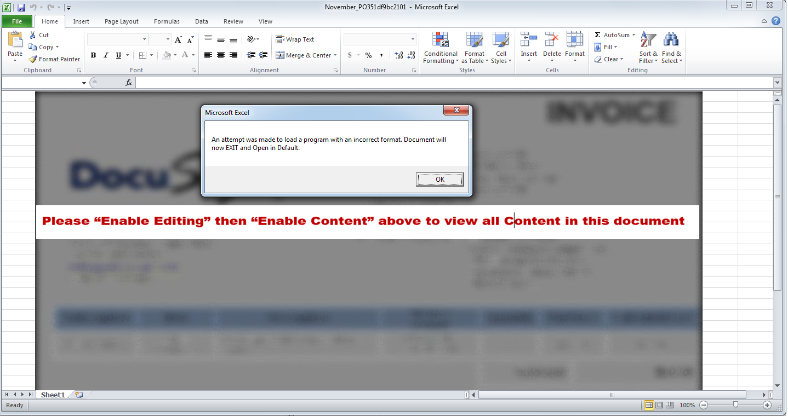Open the Font Color picker arrow
Viewport: 788px width, 416px height.
pyautogui.click(x=193, y=55)
